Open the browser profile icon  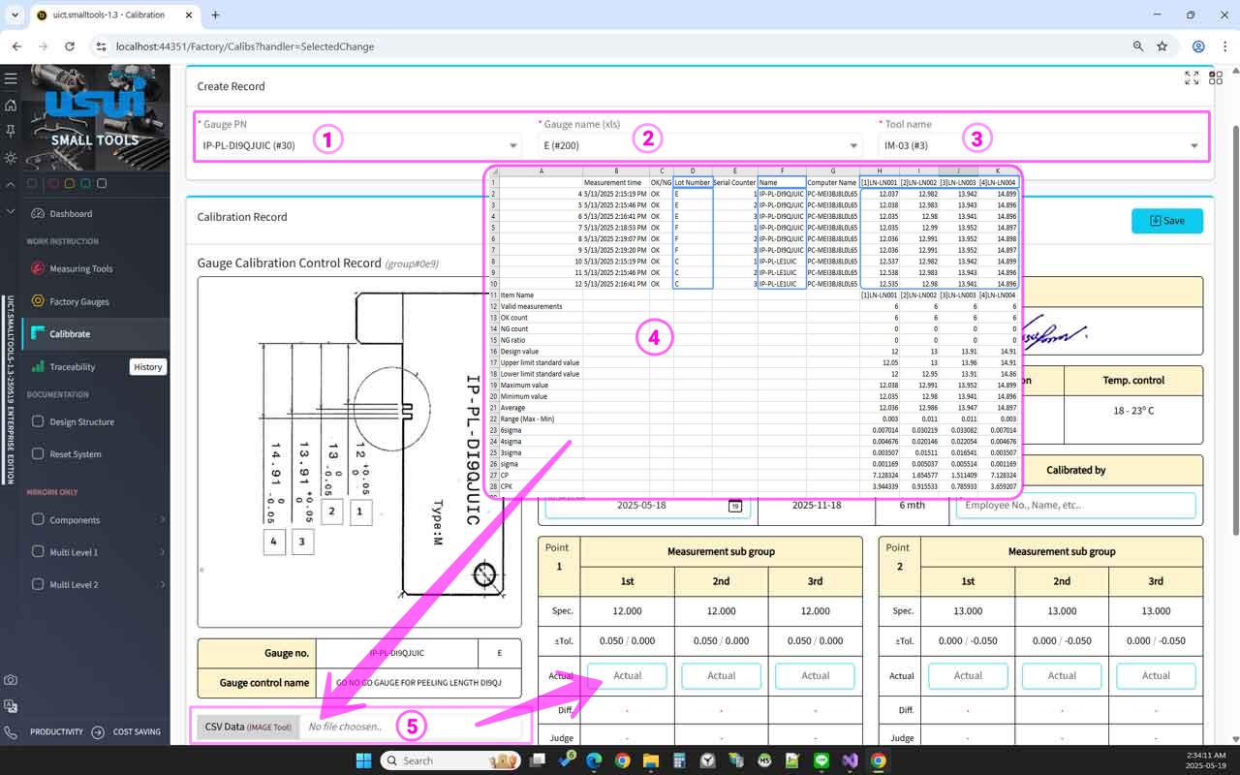(x=1198, y=46)
